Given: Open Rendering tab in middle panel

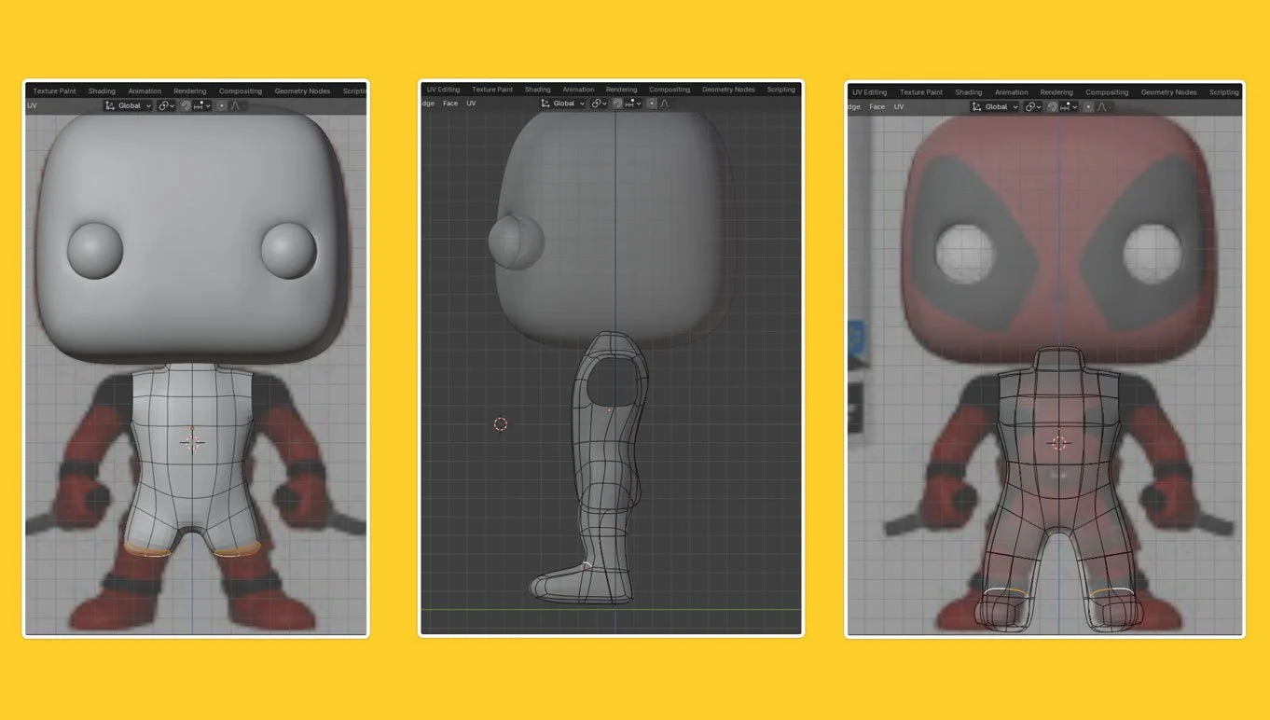Looking at the screenshot, I should tap(622, 90).
